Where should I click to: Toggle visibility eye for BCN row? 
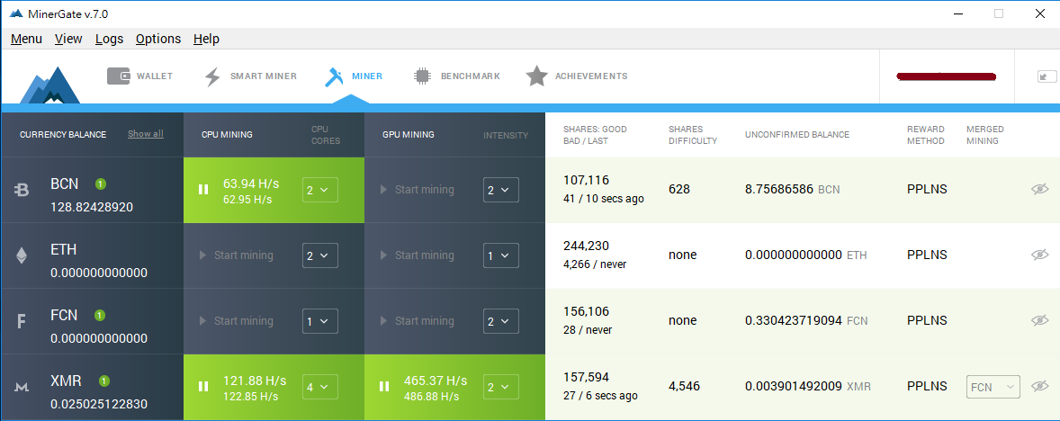[1039, 189]
